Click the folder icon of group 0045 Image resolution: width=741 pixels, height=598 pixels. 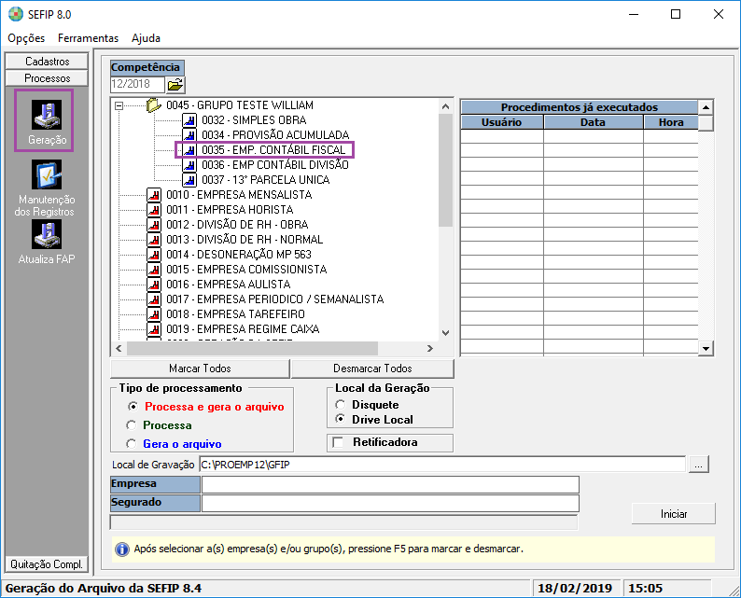coord(154,104)
